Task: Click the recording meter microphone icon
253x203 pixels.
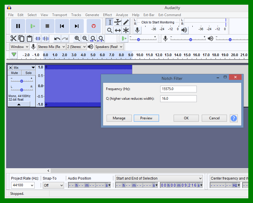Action: 137,30
